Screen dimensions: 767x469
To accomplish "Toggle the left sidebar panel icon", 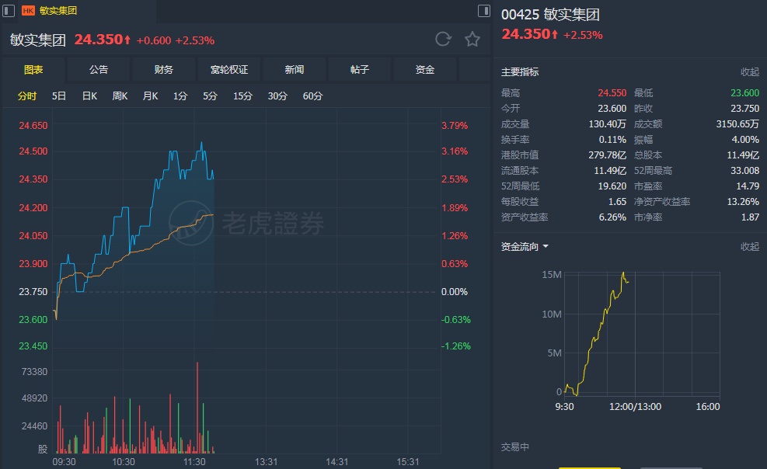I will (9, 11).
